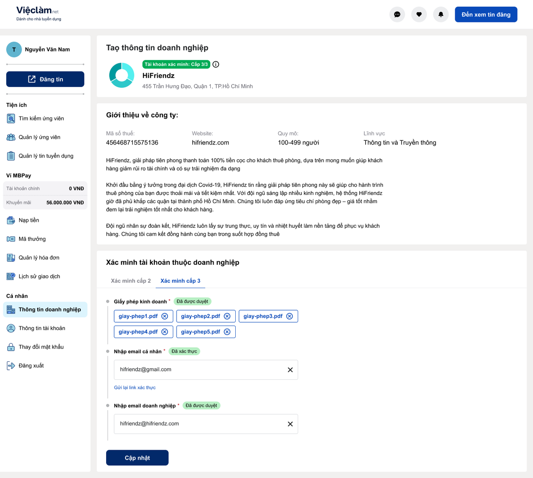Click the Thông tin và Truyền thông field value
Viewport: 533px width, 478px height.
click(400, 142)
